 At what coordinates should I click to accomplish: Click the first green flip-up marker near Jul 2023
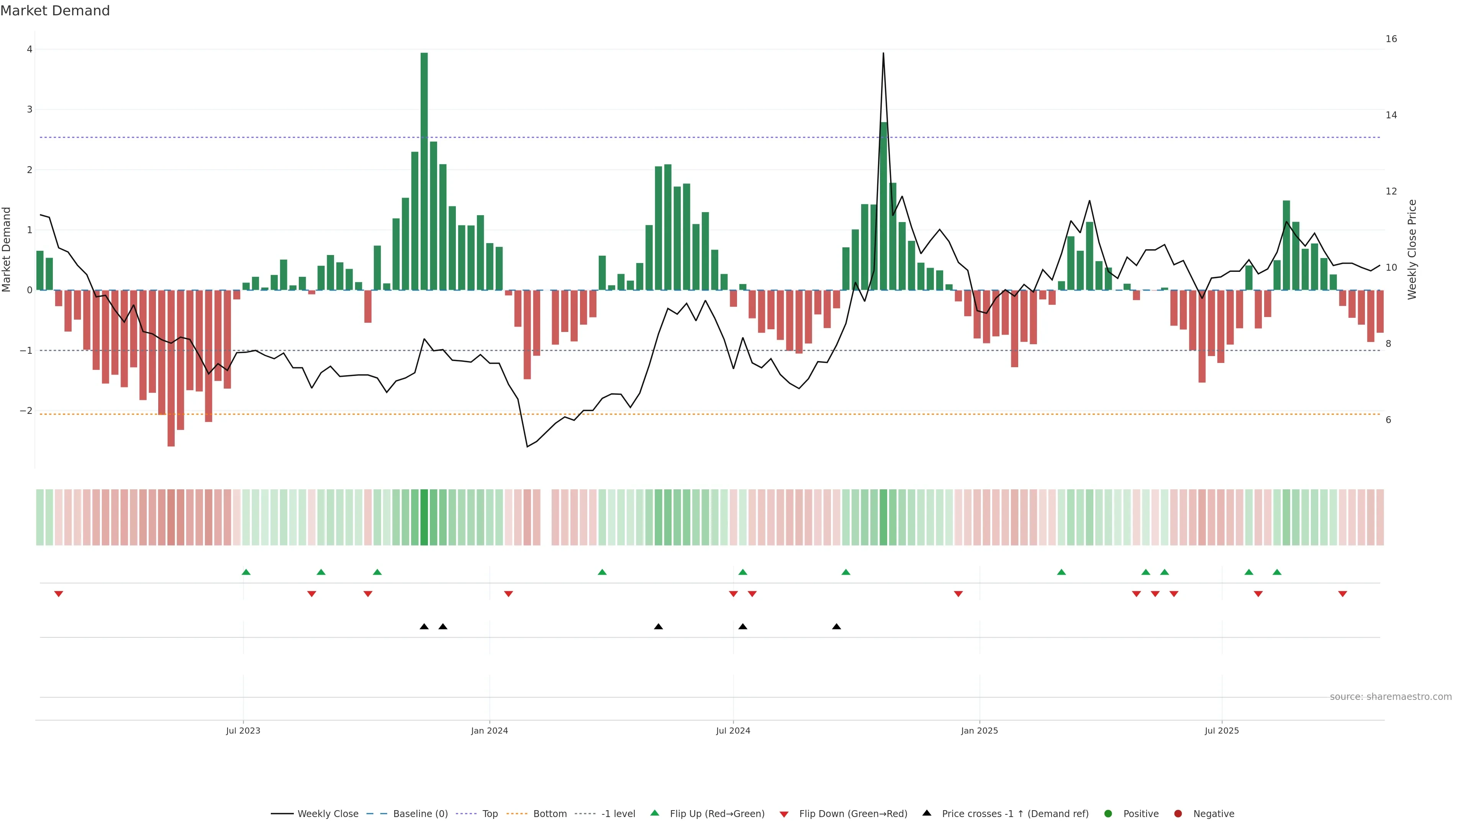(246, 572)
